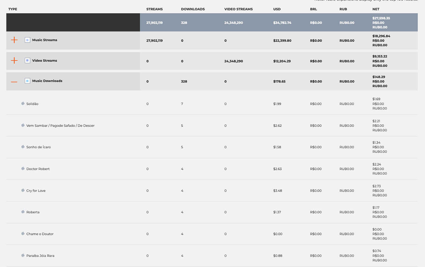Sort by the STREAMS column header
Image resolution: width=425 pixels, height=267 pixels.
(x=154, y=9)
